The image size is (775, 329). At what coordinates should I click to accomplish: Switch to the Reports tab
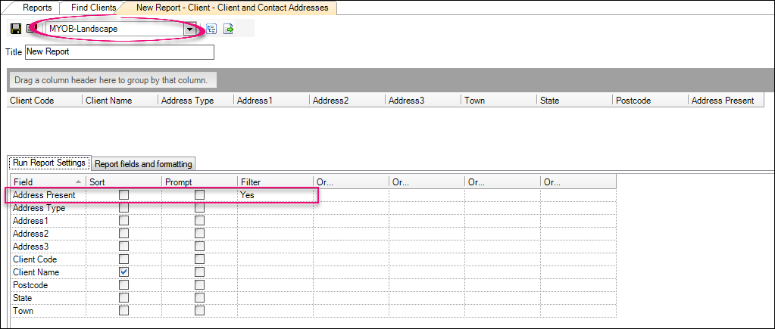37,8
